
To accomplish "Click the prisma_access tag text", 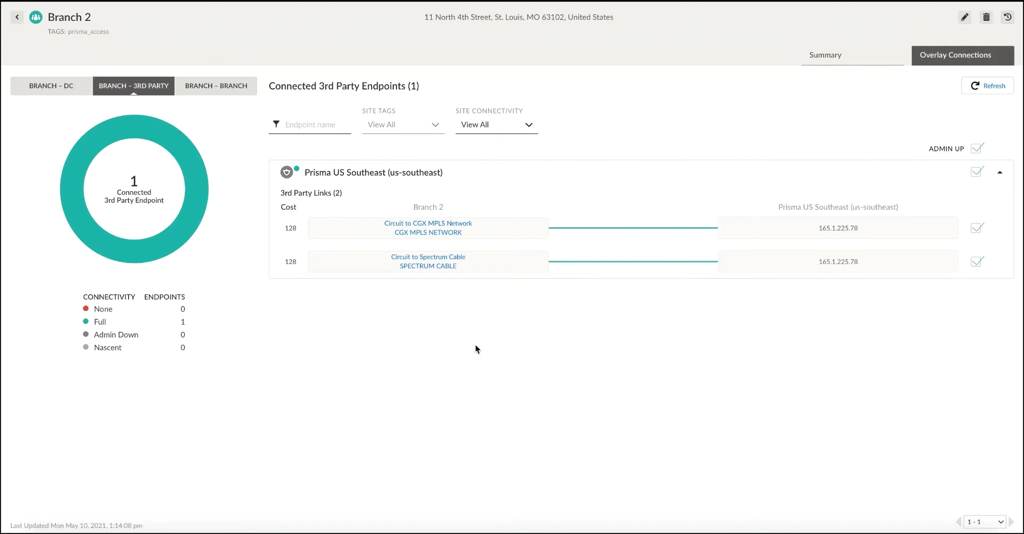I will pyautogui.click(x=88, y=32).
